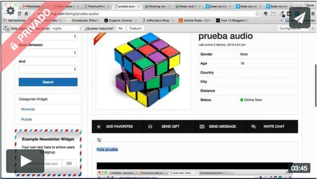Viewport: 317px width, 179px height.
Task: Click the gift icon beside Send Gift
Action: click(150, 127)
